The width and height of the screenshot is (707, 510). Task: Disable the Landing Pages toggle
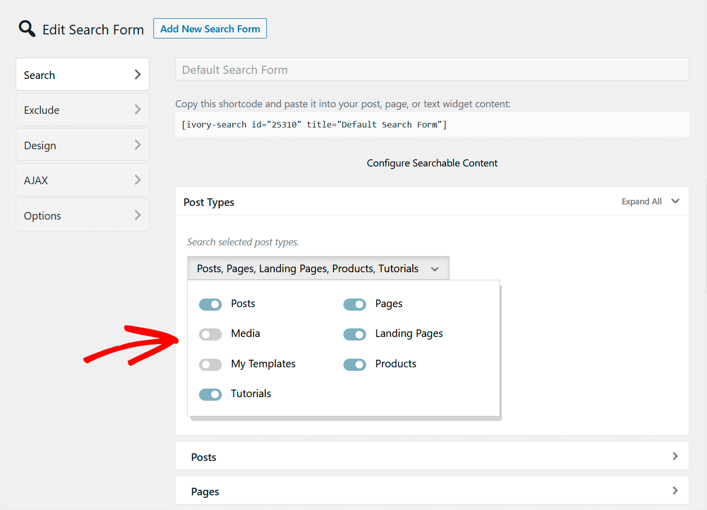(x=355, y=334)
